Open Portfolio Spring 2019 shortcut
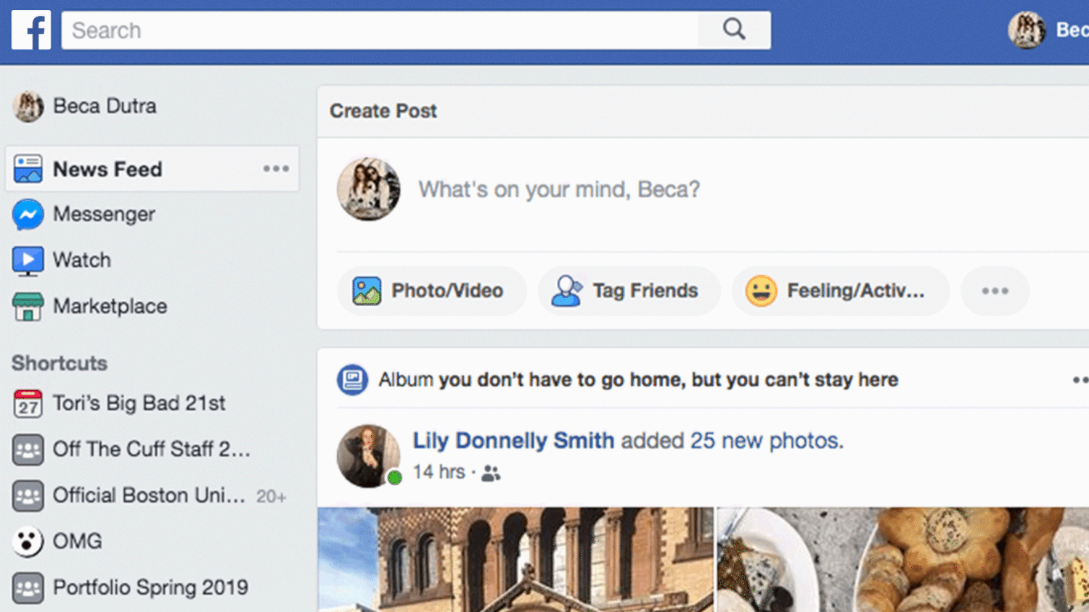The height and width of the screenshot is (612, 1089). 150,587
